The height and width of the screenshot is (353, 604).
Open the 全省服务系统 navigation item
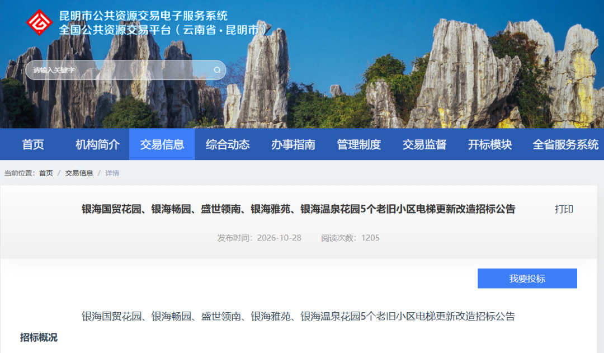(565, 144)
